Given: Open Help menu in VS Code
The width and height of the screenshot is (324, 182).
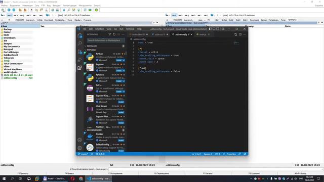Looking at the screenshot, I should (139, 29).
